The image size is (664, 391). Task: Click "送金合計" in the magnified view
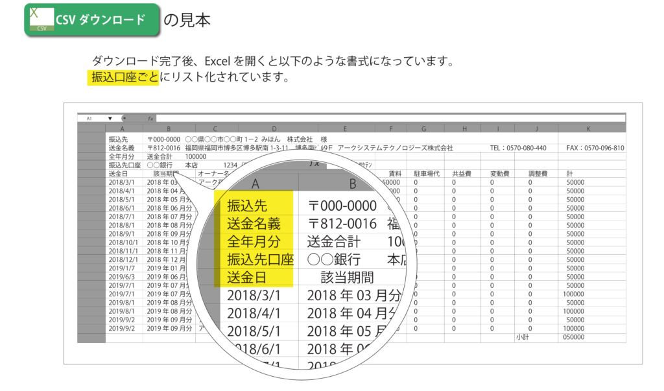334,242
